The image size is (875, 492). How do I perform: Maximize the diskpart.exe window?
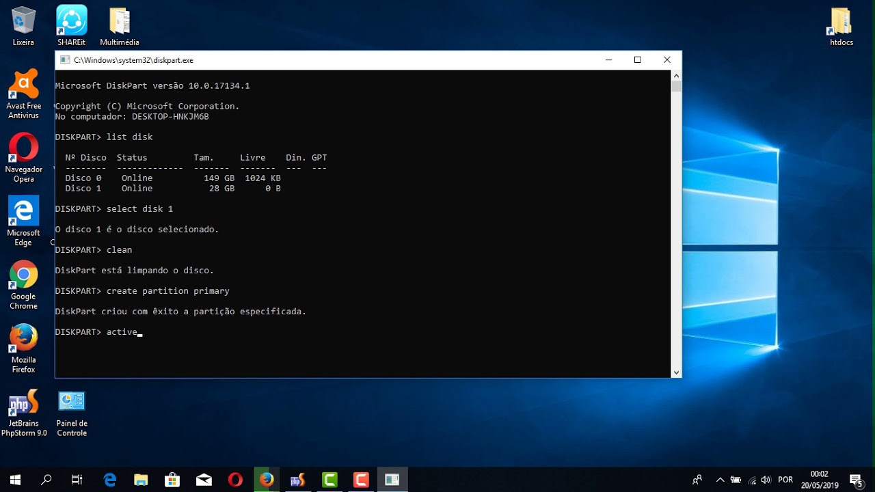coord(638,60)
